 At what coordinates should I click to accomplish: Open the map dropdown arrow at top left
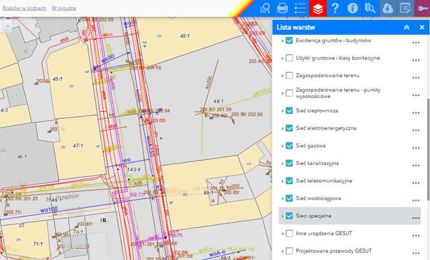coord(8,26)
